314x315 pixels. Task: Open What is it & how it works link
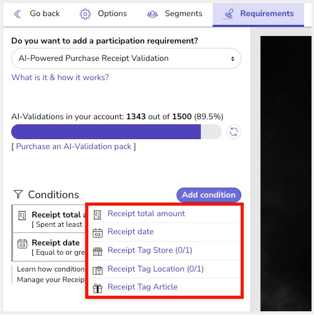click(x=60, y=78)
